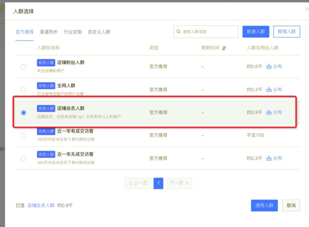Click the magnifier icon in search box

178,32
